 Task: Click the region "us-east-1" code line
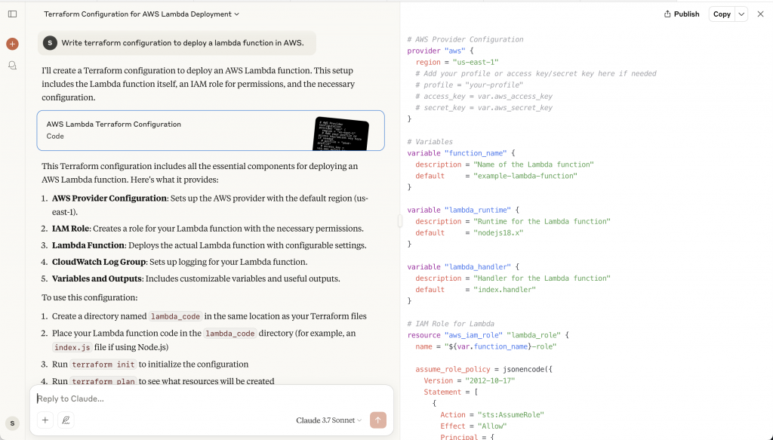[457, 62]
